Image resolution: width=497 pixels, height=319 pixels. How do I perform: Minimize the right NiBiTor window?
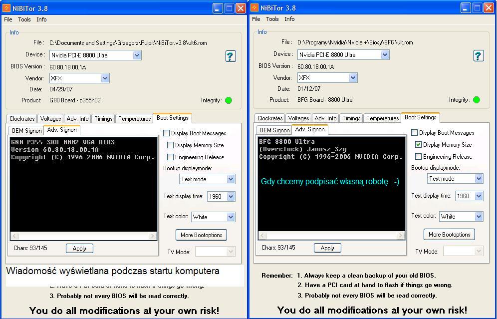pyautogui.click(x=465, y=8)
